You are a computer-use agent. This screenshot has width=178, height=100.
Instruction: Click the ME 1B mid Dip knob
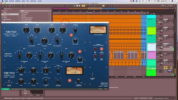51,55
